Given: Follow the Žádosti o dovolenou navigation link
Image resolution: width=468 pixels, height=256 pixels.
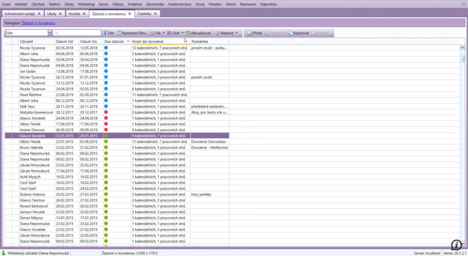Looking at the screenshot, I should pos(38,23).
